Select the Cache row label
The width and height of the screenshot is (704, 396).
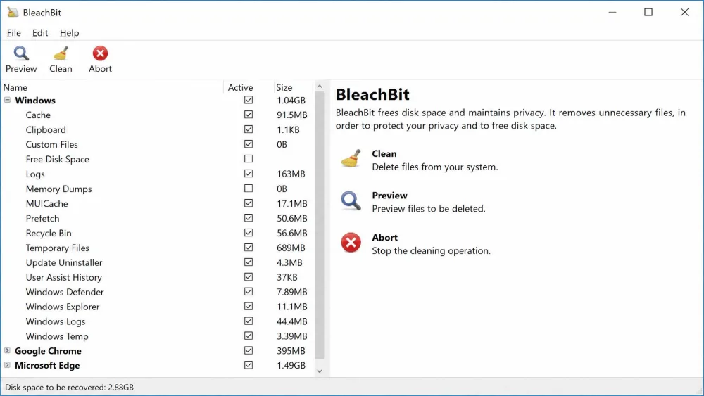pyautogui.click(x=38, y=115)
